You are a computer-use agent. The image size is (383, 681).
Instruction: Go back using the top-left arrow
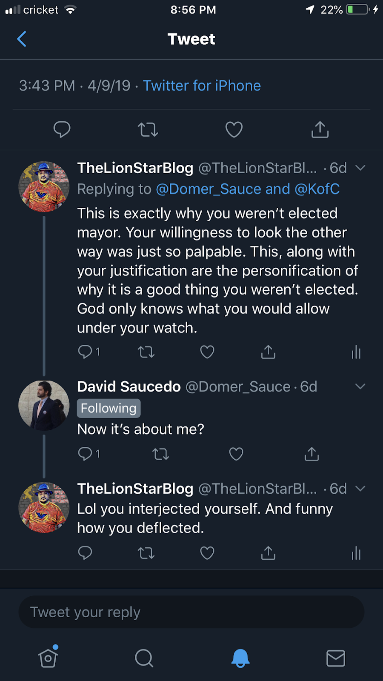click(22, 39)
